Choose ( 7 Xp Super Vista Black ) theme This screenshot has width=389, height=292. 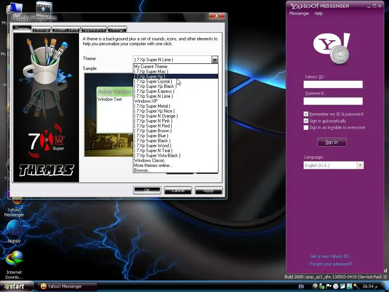176,156
